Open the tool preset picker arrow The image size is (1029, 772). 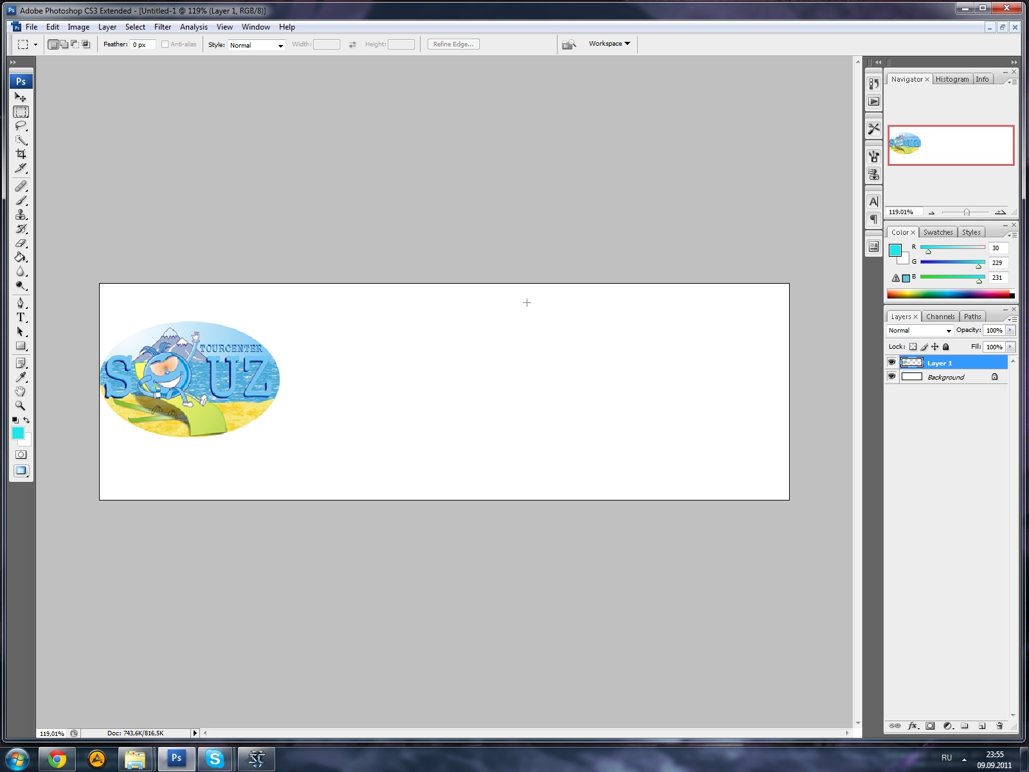pos(35,44)
